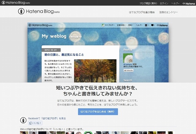This screenshot has width=196, height=134.
Task: Click the speech bubble notification icon in preview
Action: (153, 25)
